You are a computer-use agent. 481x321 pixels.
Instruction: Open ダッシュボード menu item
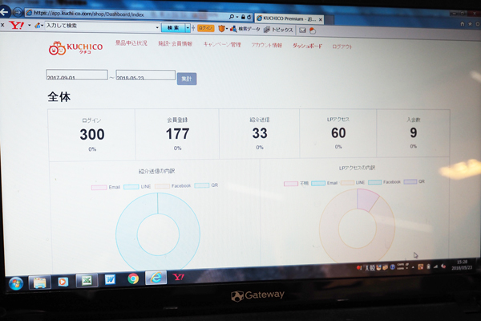point(307,46)
